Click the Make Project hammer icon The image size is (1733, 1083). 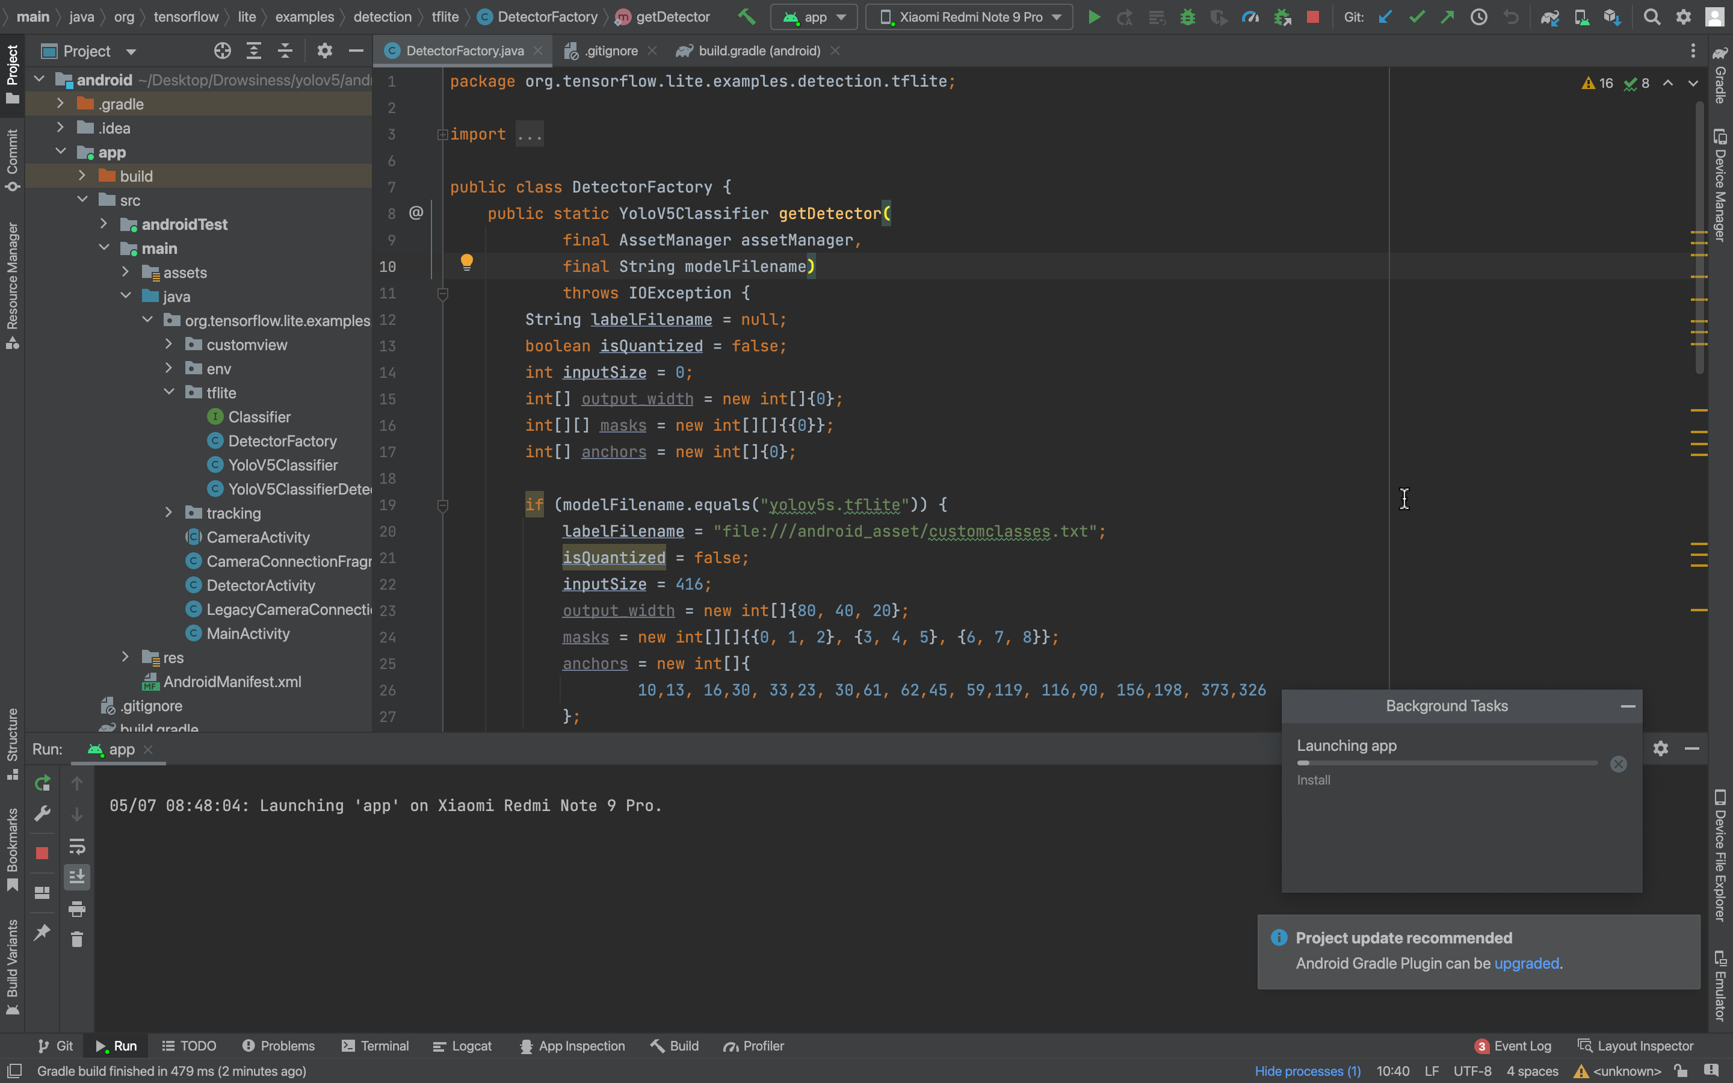746,16
